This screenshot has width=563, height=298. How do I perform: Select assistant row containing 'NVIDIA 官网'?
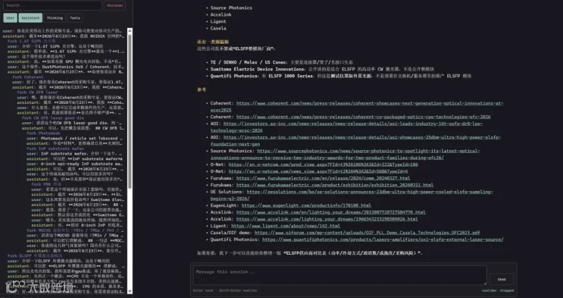[64, 36]
